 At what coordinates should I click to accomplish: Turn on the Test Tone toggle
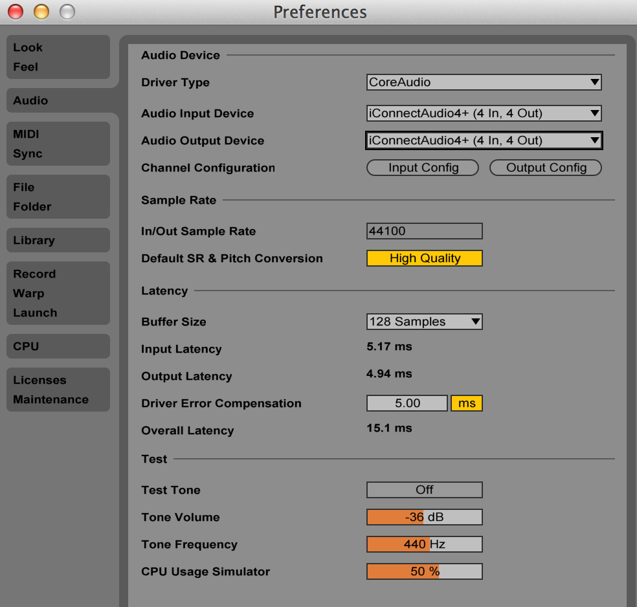(x=424, y=490)
